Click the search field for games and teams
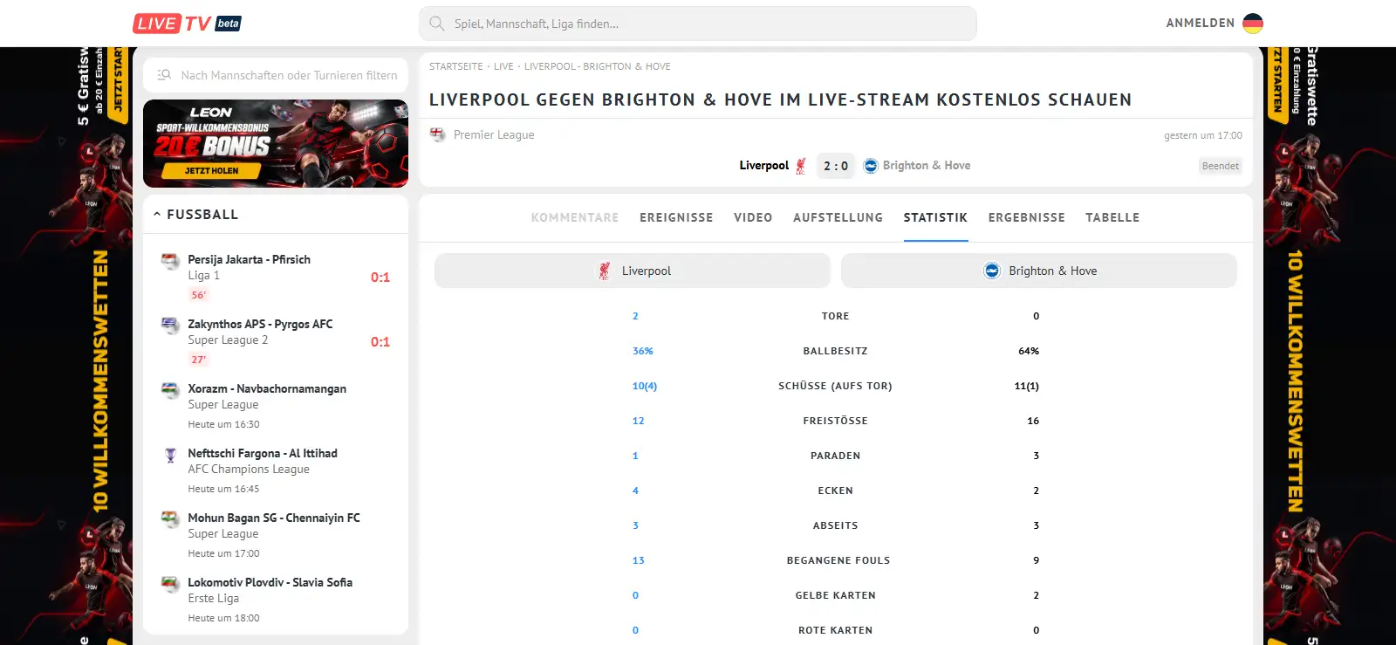This screenshot has width=1396, height=645. point(698,24)
